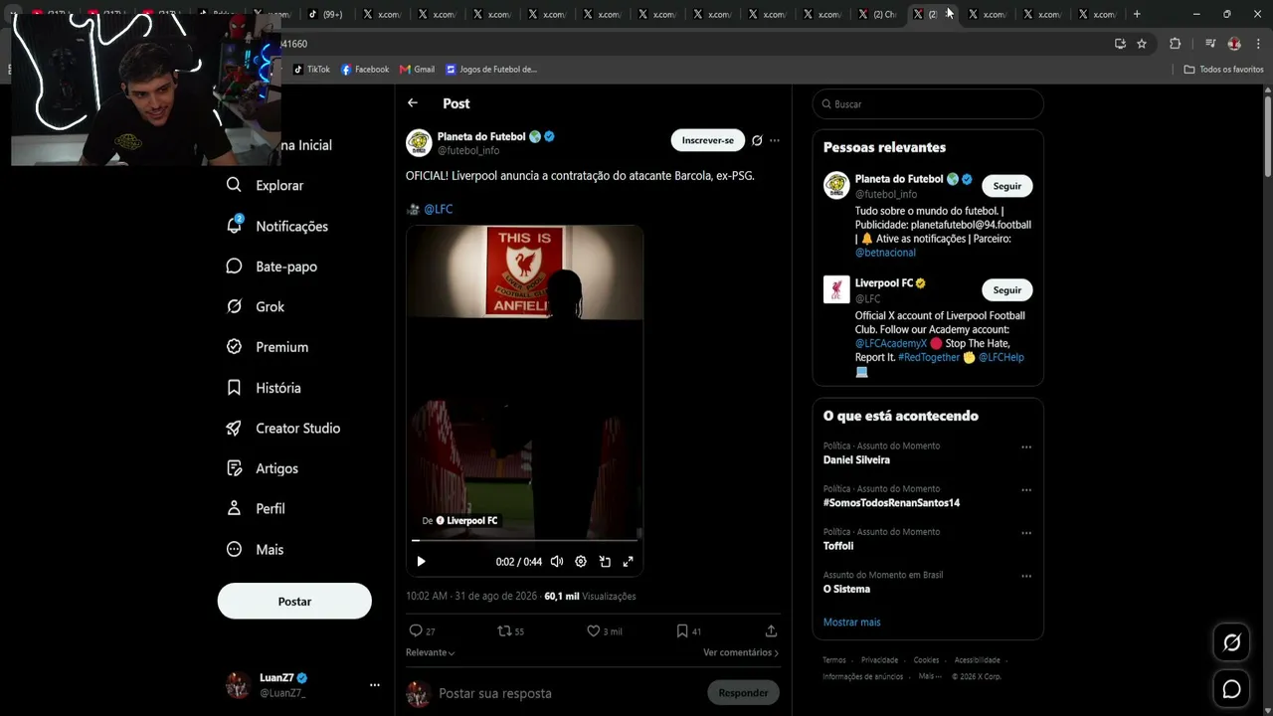
Task: Open LuanZ7 account options menu
Action: (375, 685)
